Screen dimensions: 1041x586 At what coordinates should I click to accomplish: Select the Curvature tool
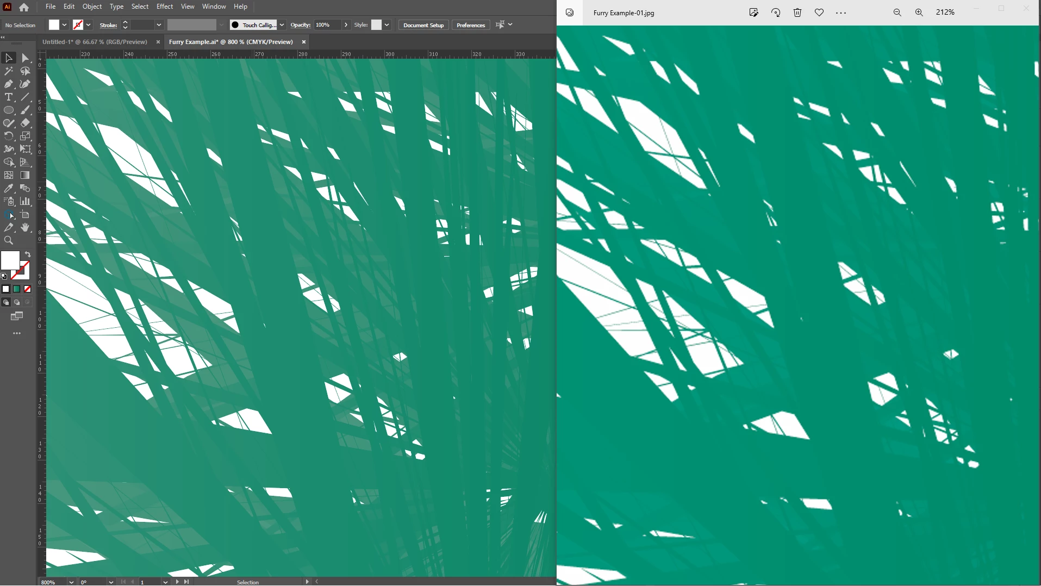pos(25,84)
